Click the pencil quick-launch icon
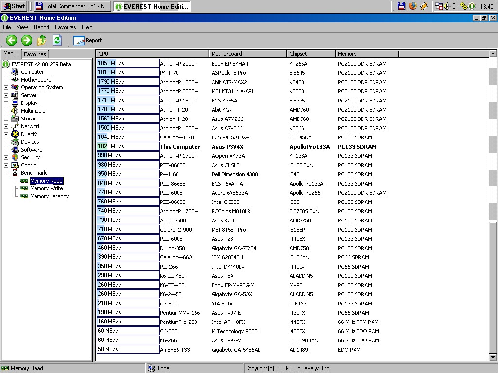 (424, 6)
